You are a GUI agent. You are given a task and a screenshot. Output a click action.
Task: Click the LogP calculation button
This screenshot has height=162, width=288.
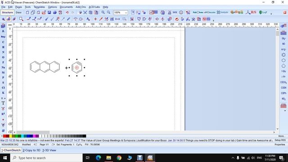263,13
